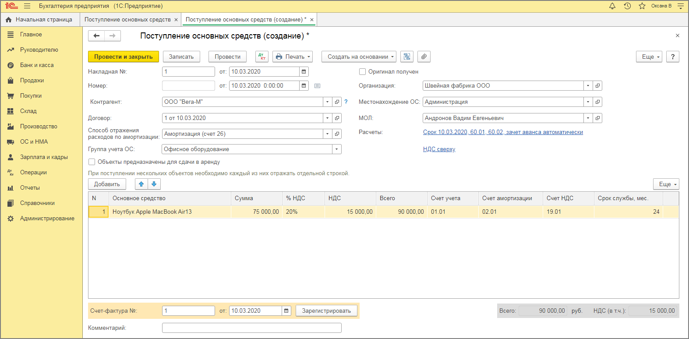Open favorites star icon
The image size is (689, 339).
(x=642, y=6)
